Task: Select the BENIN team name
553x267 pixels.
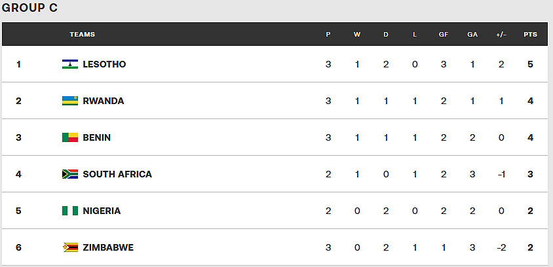Action: 96,137
